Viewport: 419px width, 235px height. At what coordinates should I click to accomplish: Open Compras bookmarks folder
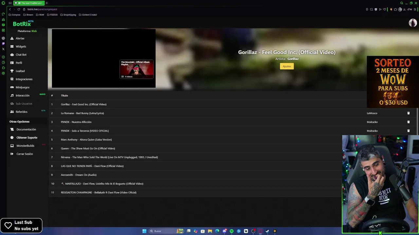(15, 15)
